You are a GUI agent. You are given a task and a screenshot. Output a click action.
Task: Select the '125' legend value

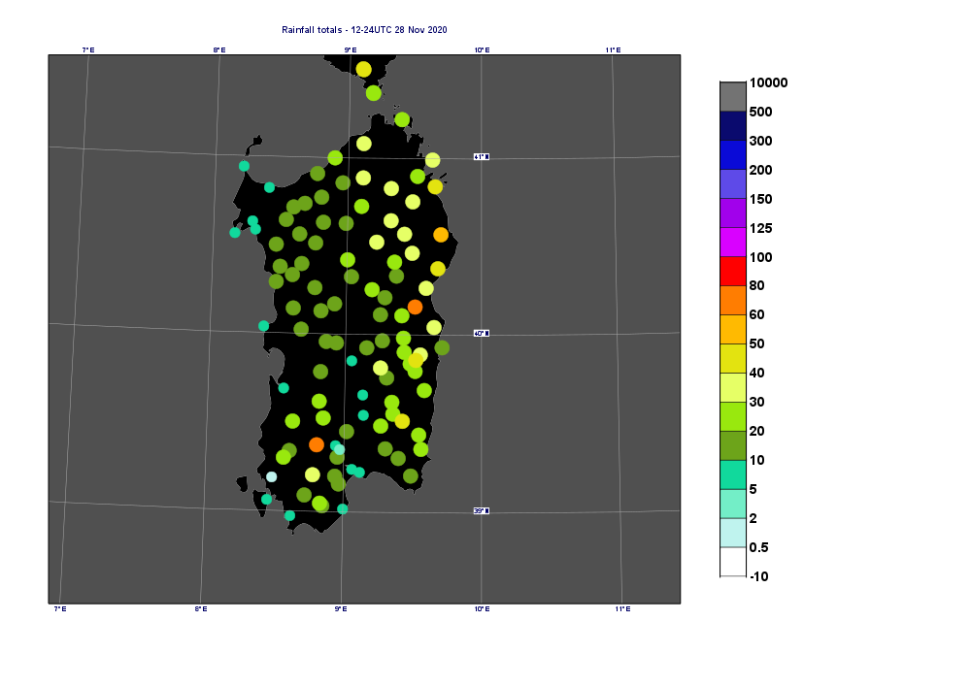[760, 228]
